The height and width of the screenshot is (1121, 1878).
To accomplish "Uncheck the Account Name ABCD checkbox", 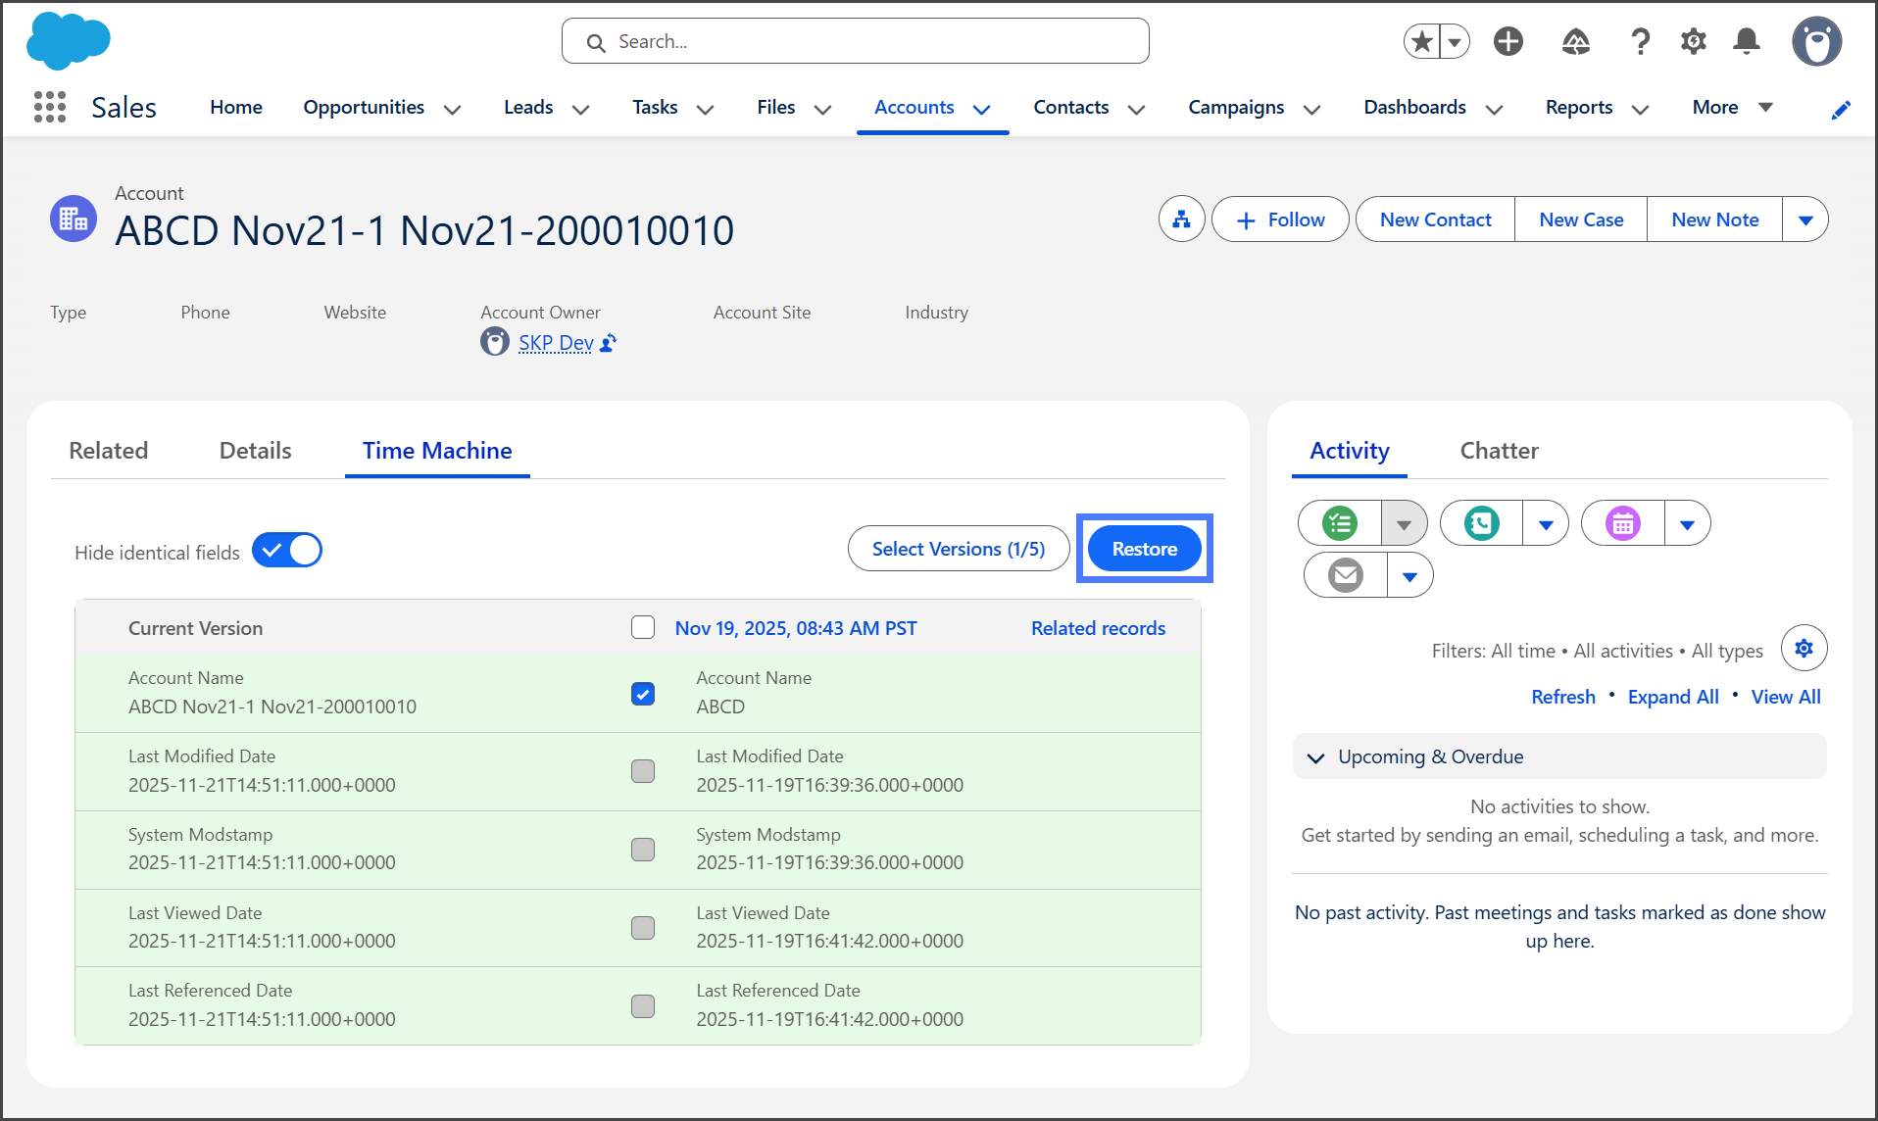I will [643, 694].
